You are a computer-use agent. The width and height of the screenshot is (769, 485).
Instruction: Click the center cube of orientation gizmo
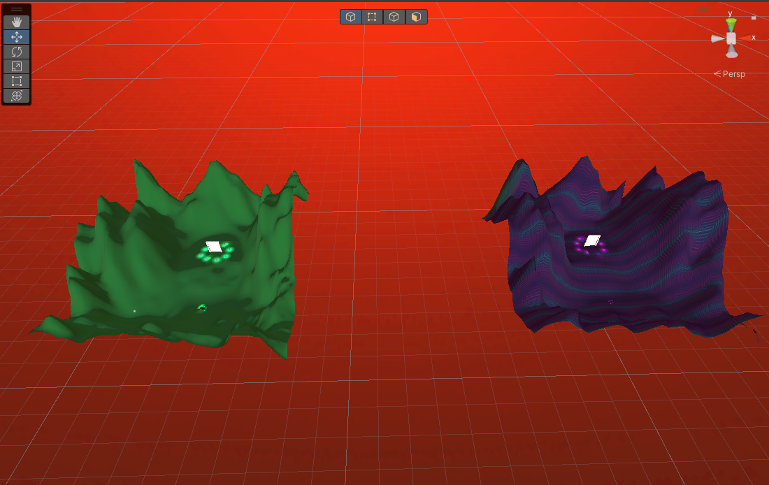point(731,38)
